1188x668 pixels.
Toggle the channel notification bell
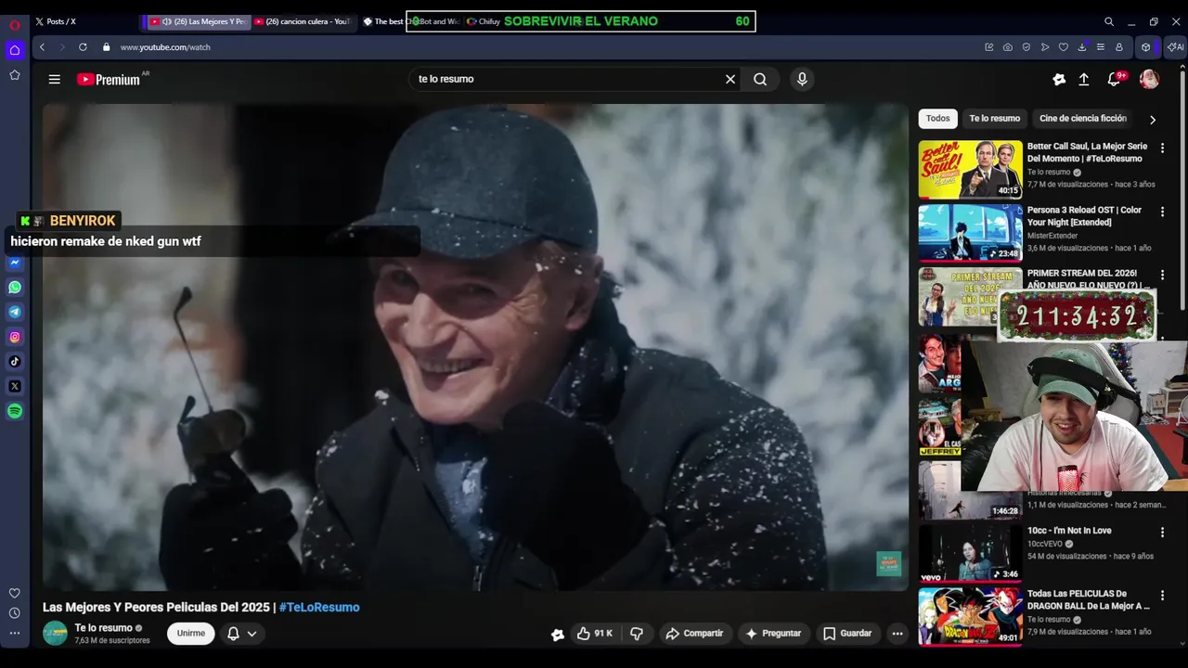tap(234, 634)
